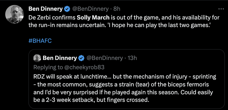The width and height of the screenshot is (228, 110).
Task: Click the 'De Zerbi confirms' opening text
Action: tap(52, 18)
